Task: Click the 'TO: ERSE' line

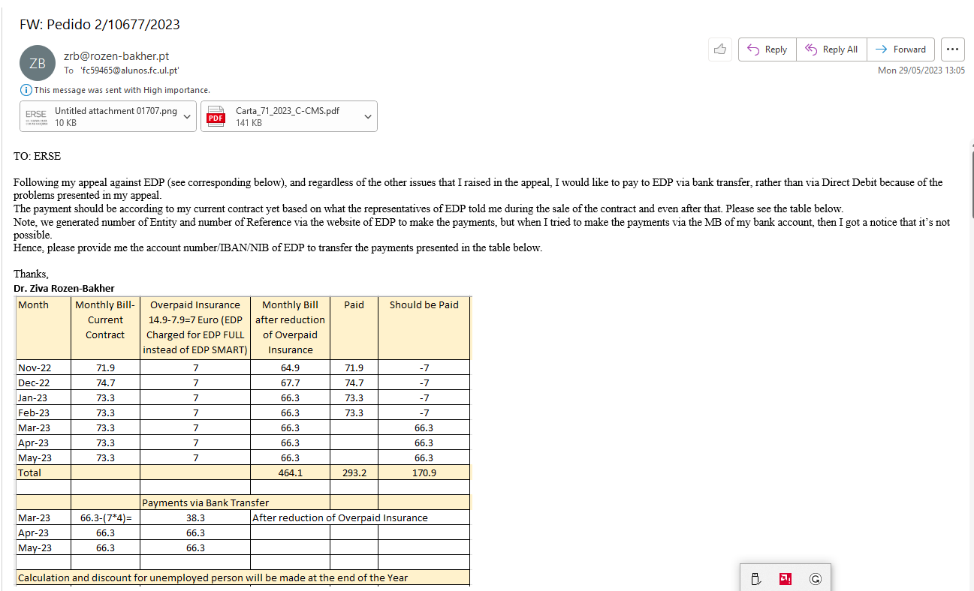Action: [37, 157]
